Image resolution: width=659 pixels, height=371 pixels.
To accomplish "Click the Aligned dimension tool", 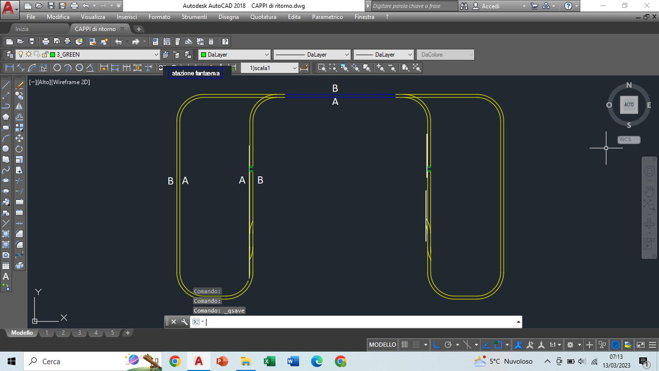I will pos(21,68).
